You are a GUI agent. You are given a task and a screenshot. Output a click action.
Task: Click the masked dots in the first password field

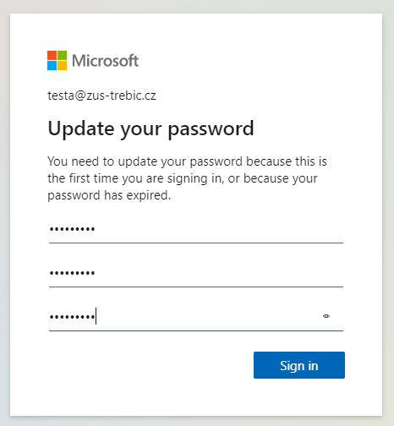click(72, 229)
